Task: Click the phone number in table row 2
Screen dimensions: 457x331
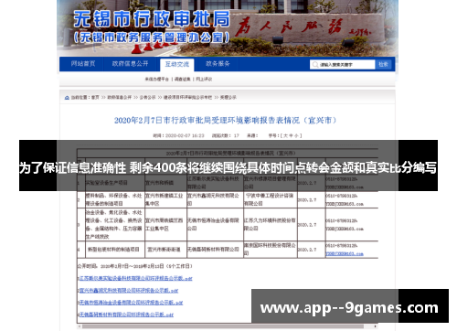Action: pyautogui.click(x=342, y=196)
